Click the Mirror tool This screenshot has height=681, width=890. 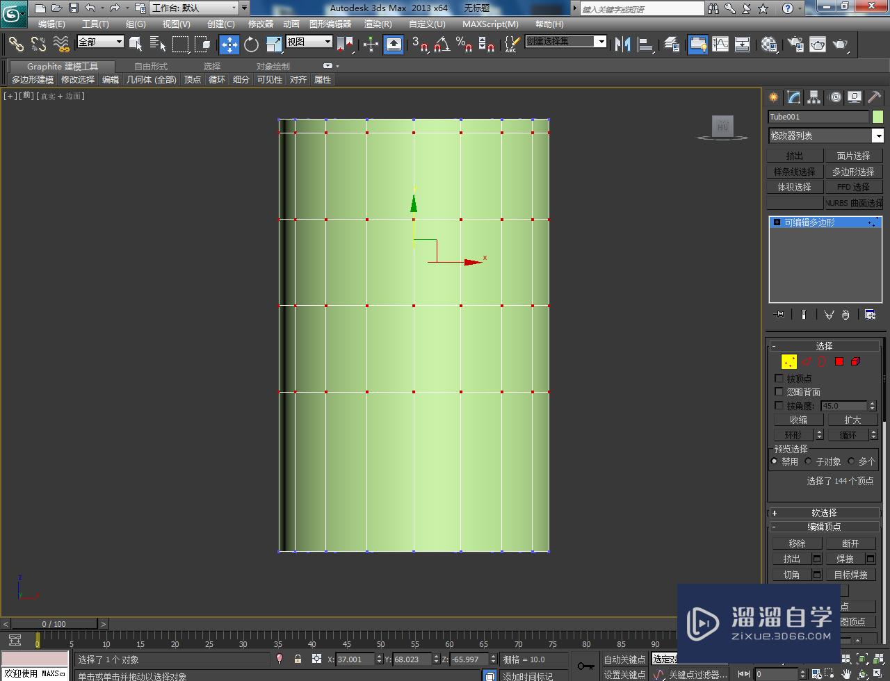pos(623,44)
